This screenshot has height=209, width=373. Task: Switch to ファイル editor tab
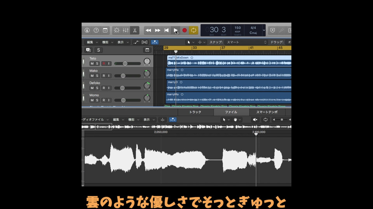[231, 112]
